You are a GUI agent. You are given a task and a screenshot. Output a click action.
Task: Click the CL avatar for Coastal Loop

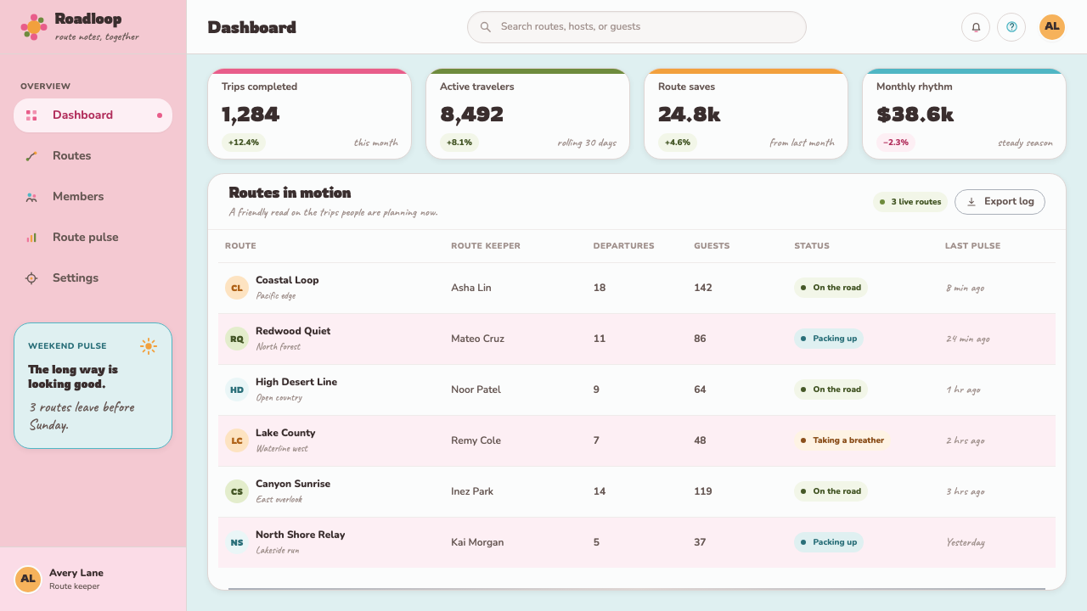tap(237, 288)
